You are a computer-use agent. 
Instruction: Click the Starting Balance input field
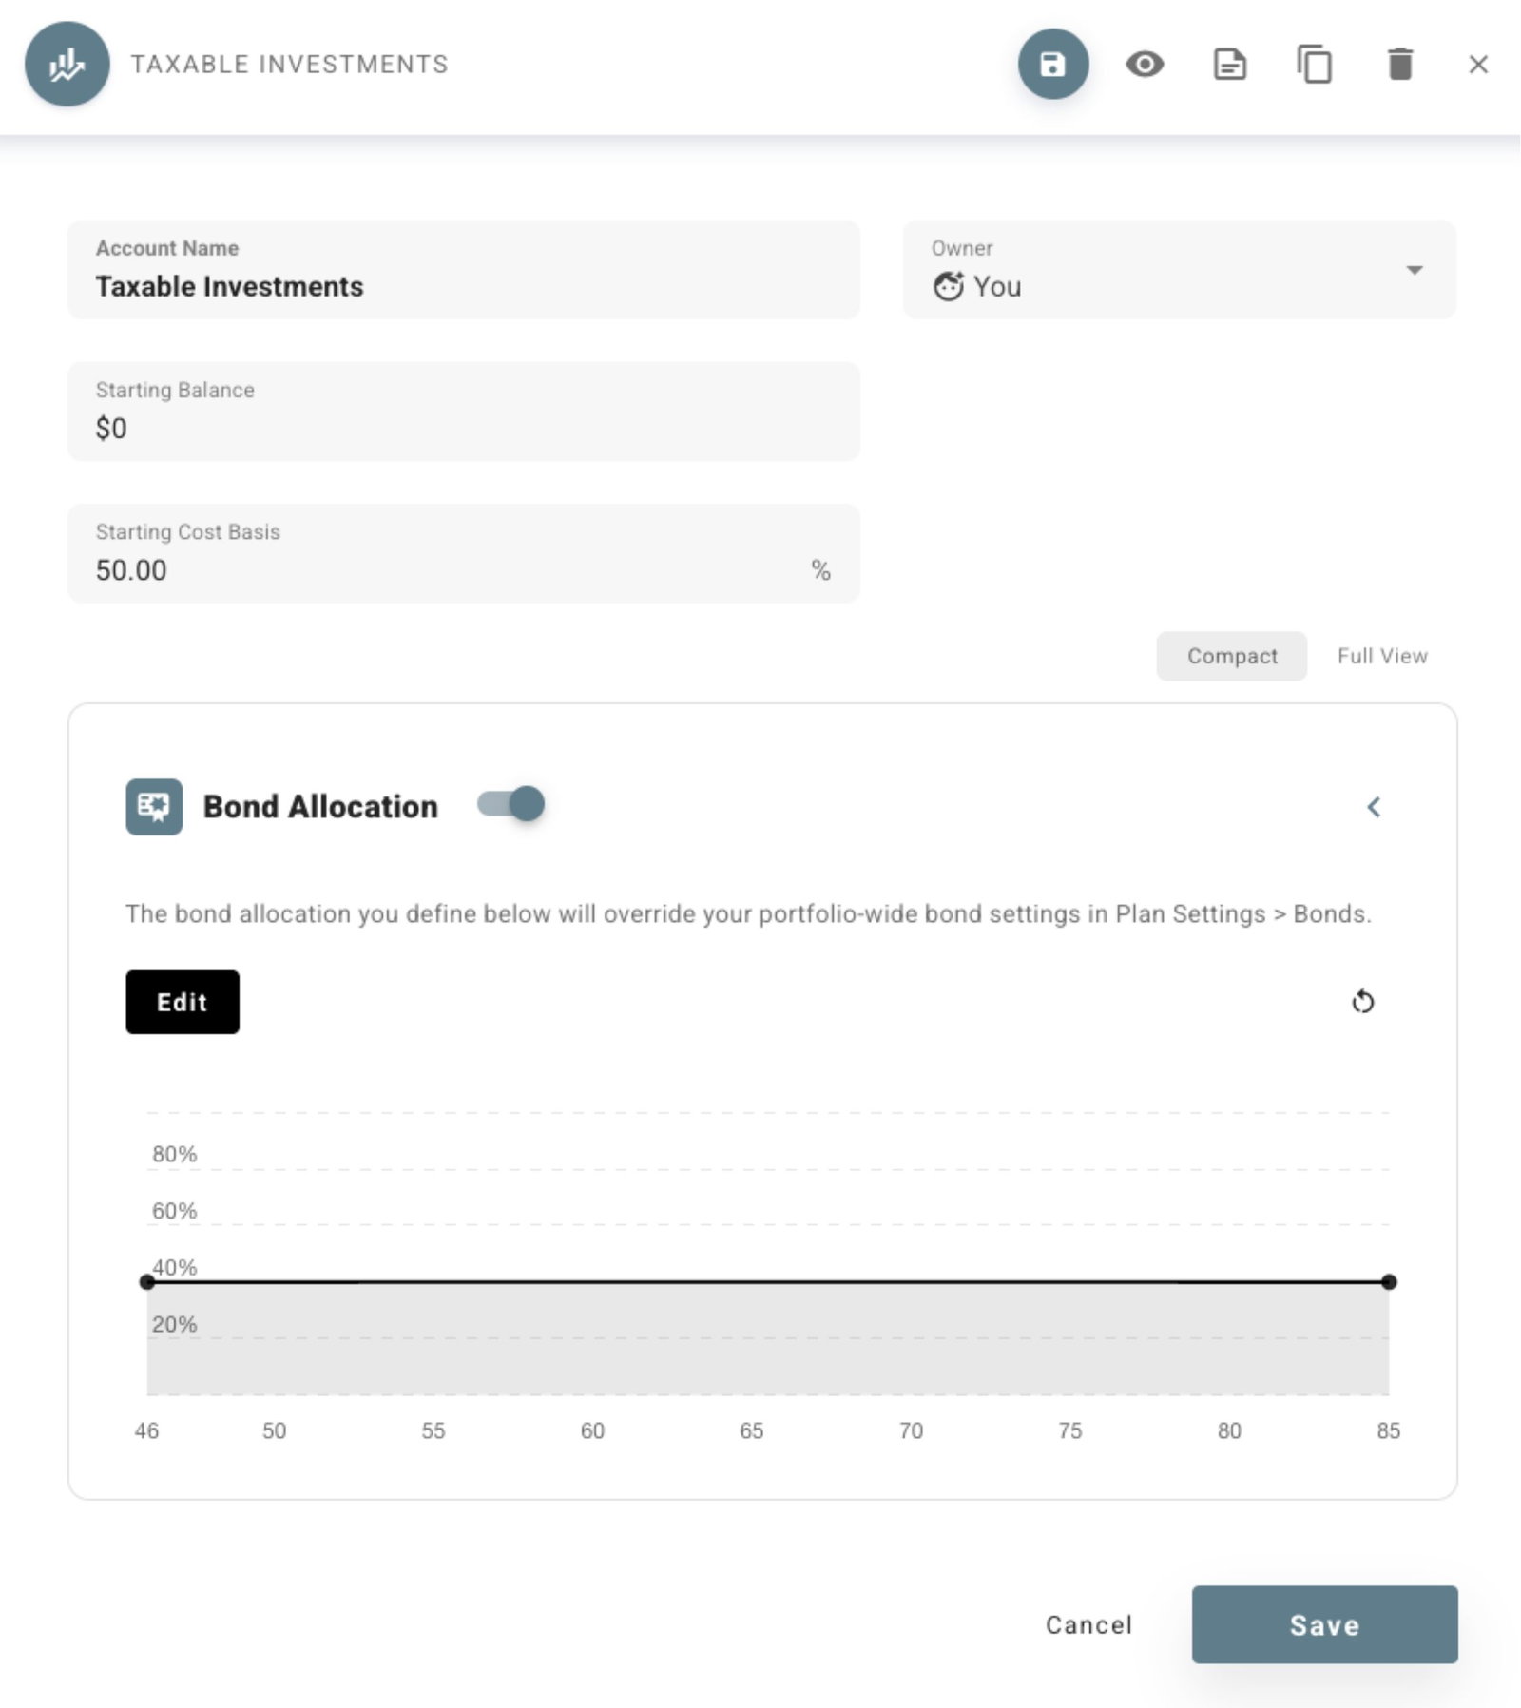click(463, 413)
